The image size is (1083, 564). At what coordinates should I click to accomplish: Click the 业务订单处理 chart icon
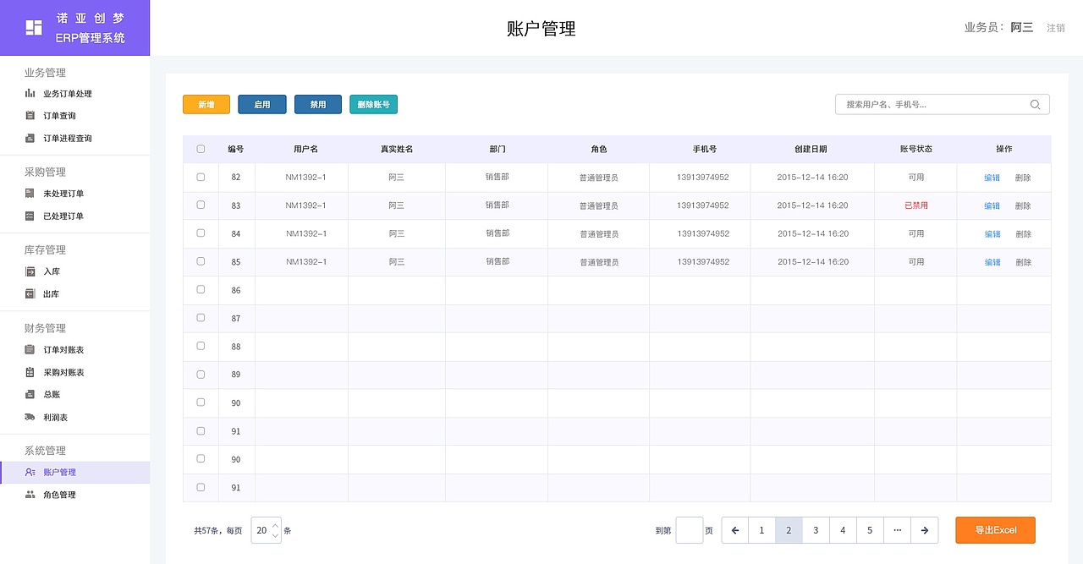(x=30, y=93)
